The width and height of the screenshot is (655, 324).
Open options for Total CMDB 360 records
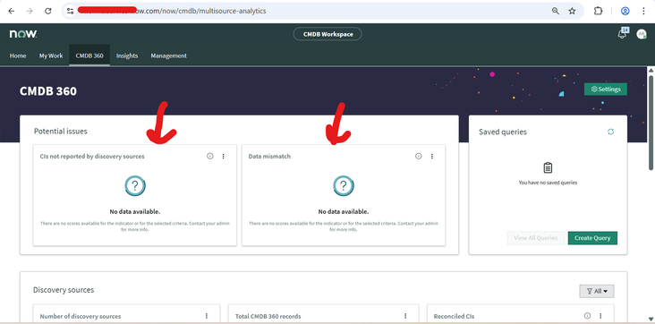tap(405, 316)
